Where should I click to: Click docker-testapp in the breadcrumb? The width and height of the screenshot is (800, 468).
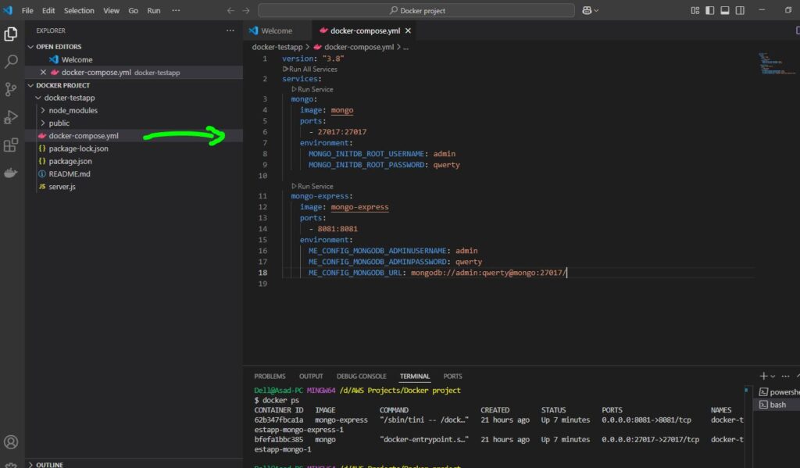click(277, 47)
